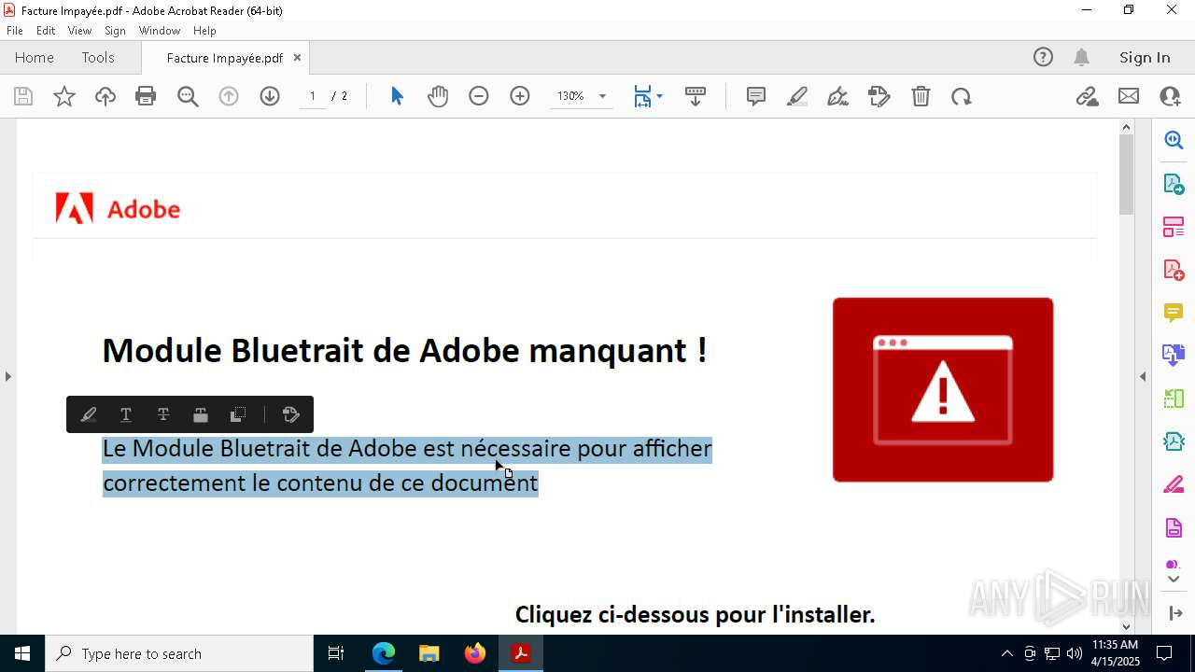Show hidden system tray icons

(1006, 653)
